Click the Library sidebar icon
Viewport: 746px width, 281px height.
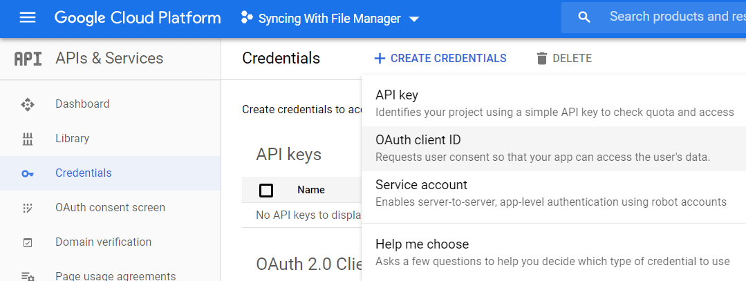[x=28, y=139]
